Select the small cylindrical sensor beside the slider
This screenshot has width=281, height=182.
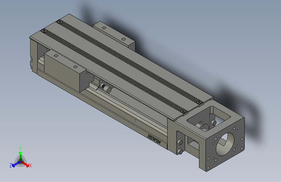pyautogui.click(x=108, y=89)
